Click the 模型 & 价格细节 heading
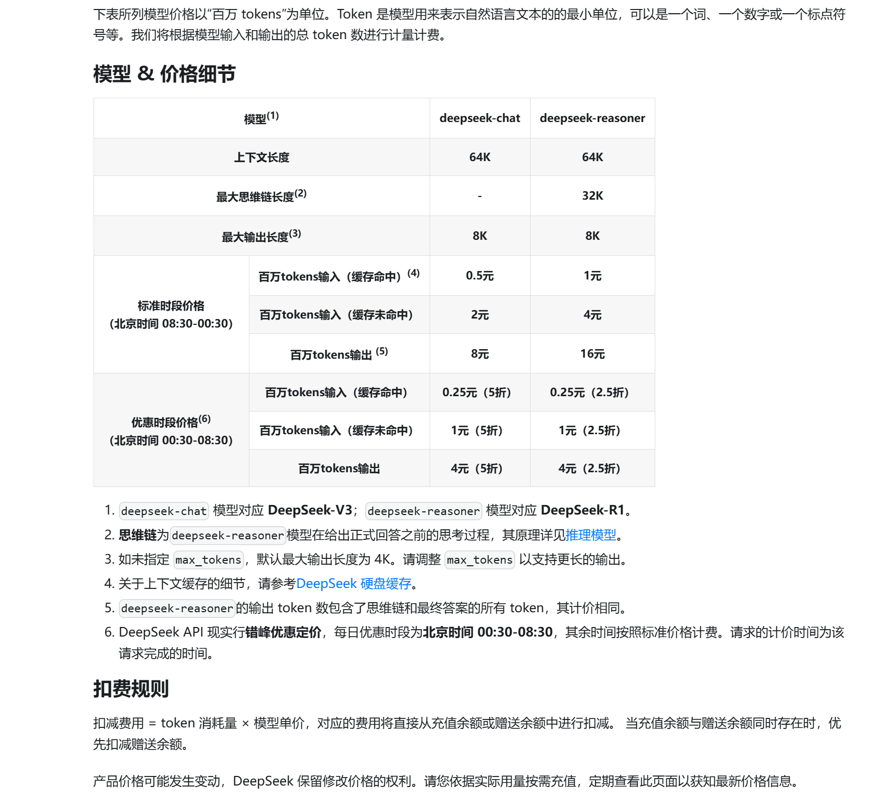This screenshot has height=795, width=883. (x=164, y=74)
